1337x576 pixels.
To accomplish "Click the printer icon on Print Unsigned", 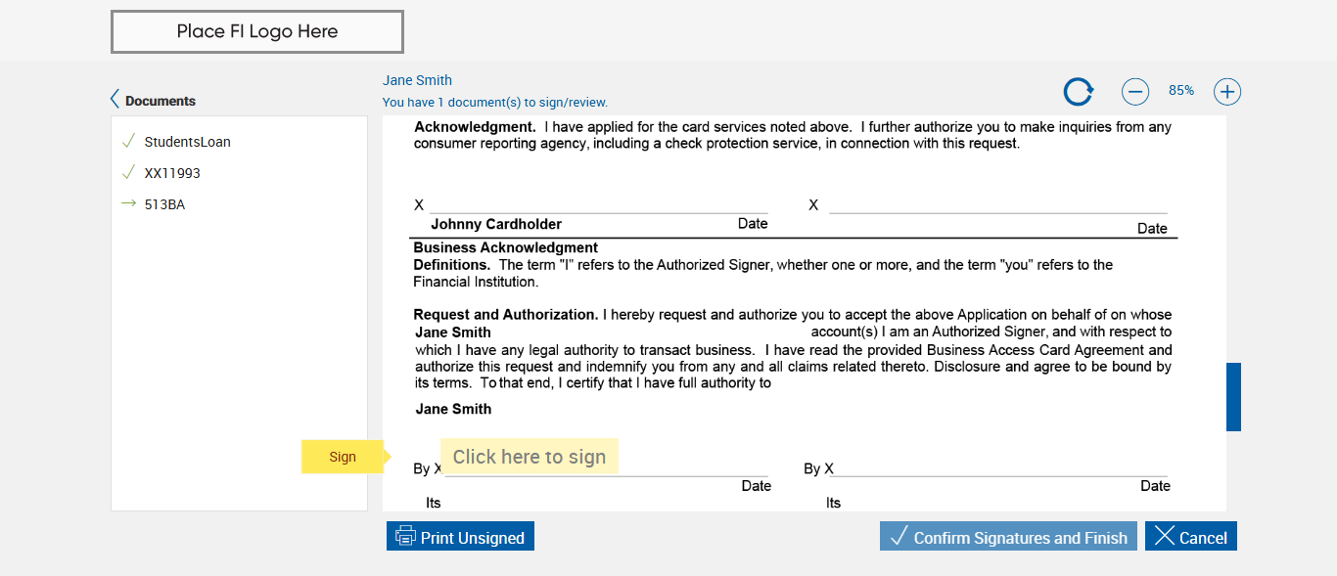I will 405,537.
